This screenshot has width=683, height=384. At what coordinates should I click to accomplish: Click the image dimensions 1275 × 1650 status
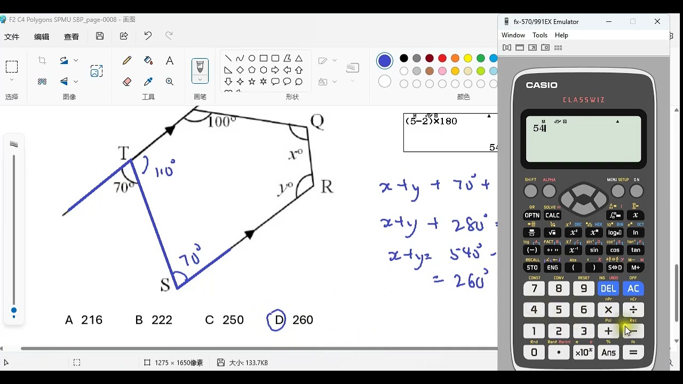tap(174, 363)
